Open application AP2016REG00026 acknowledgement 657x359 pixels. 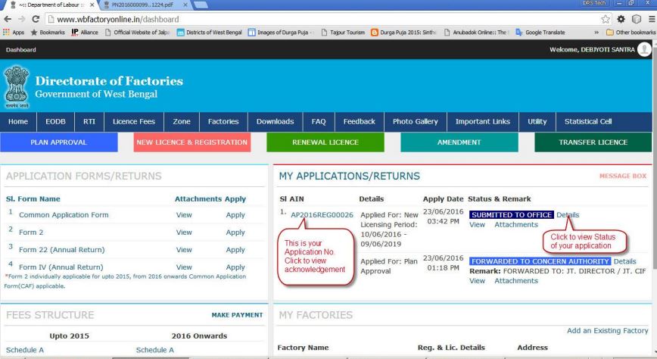pyautogui.click(x=322, y=215)
